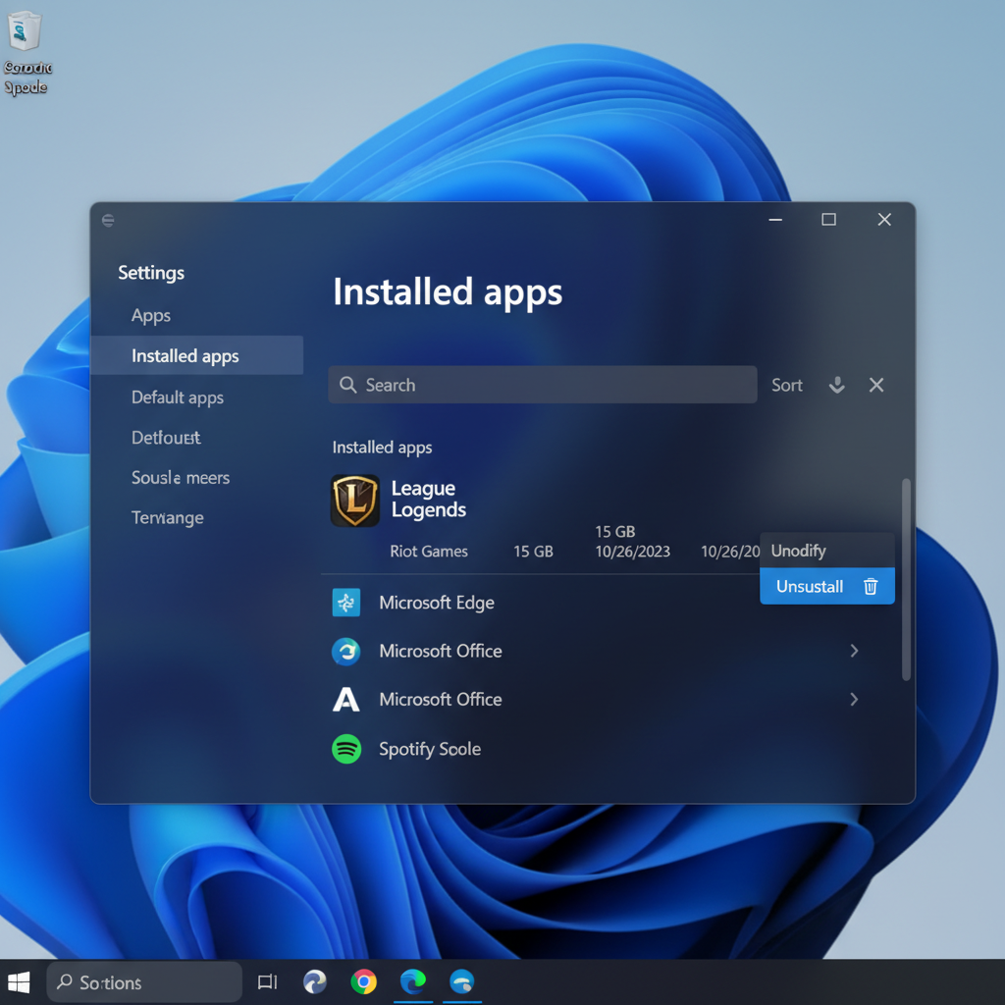Screen dimensions: 1005x1005
Task: Open the Sort dropdown
Action: coord(787,385)
